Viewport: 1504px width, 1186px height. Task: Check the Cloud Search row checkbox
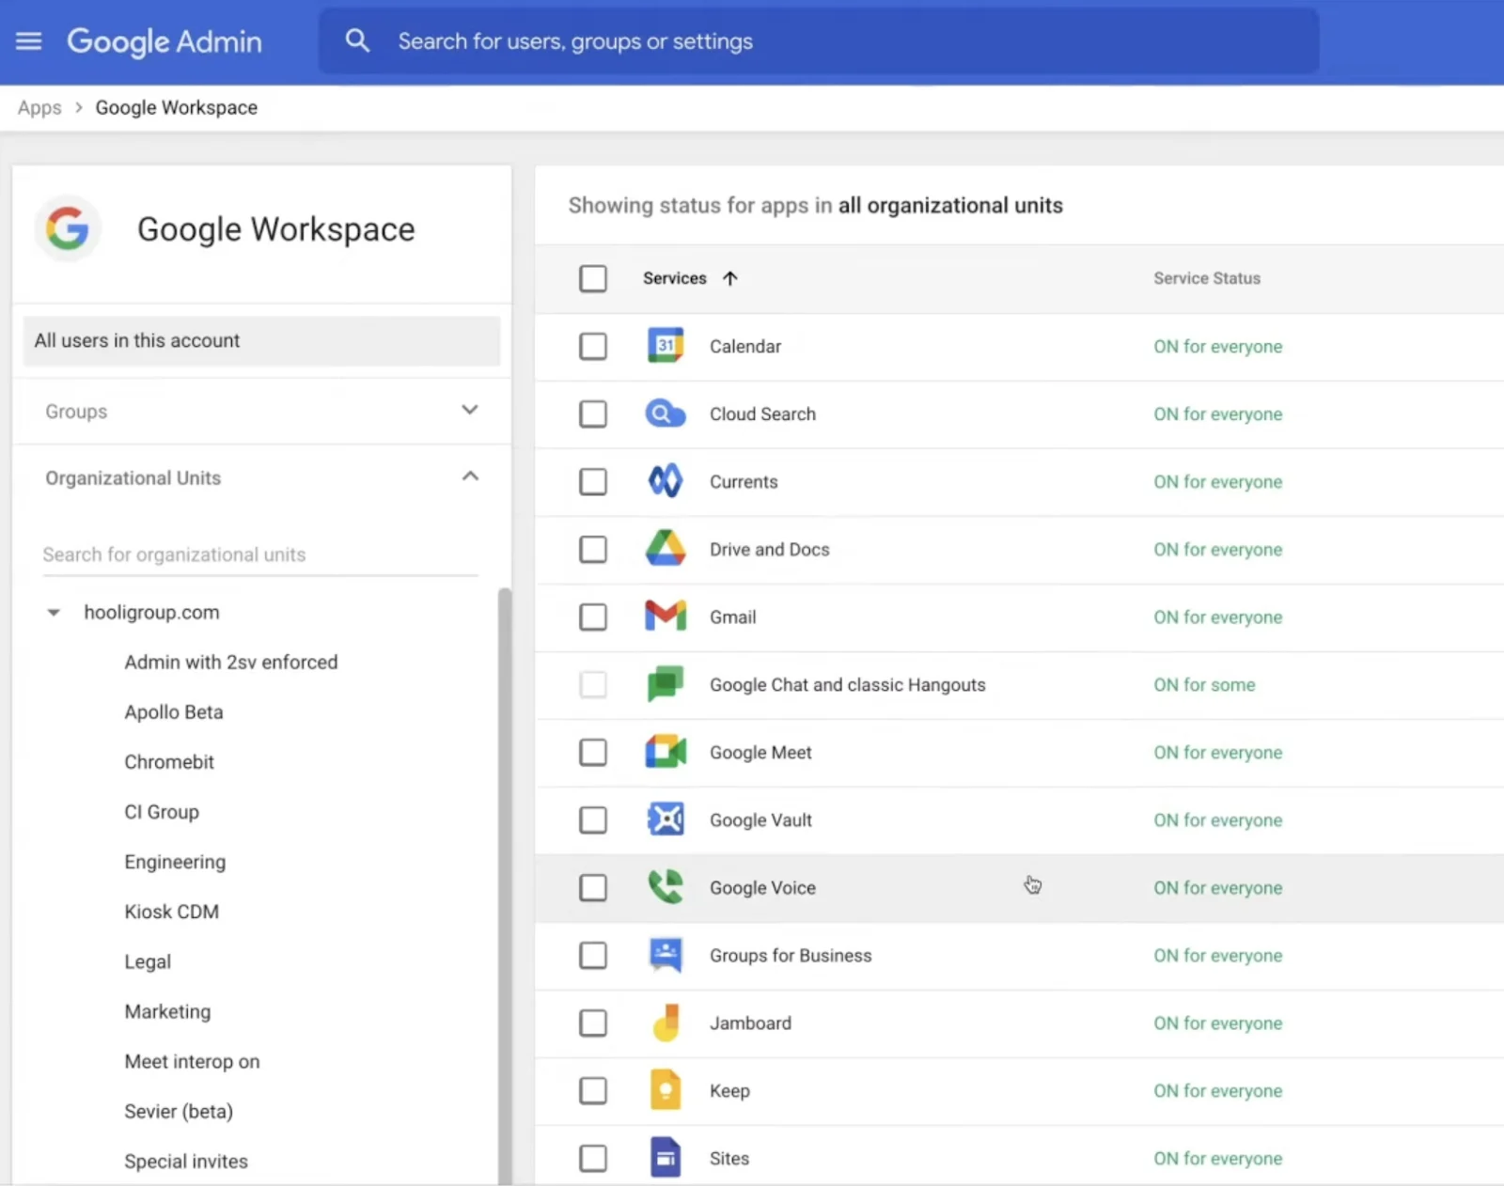(593, 414)
